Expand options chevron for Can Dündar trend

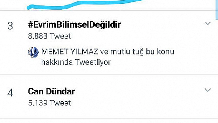click(x=208, y=90)
